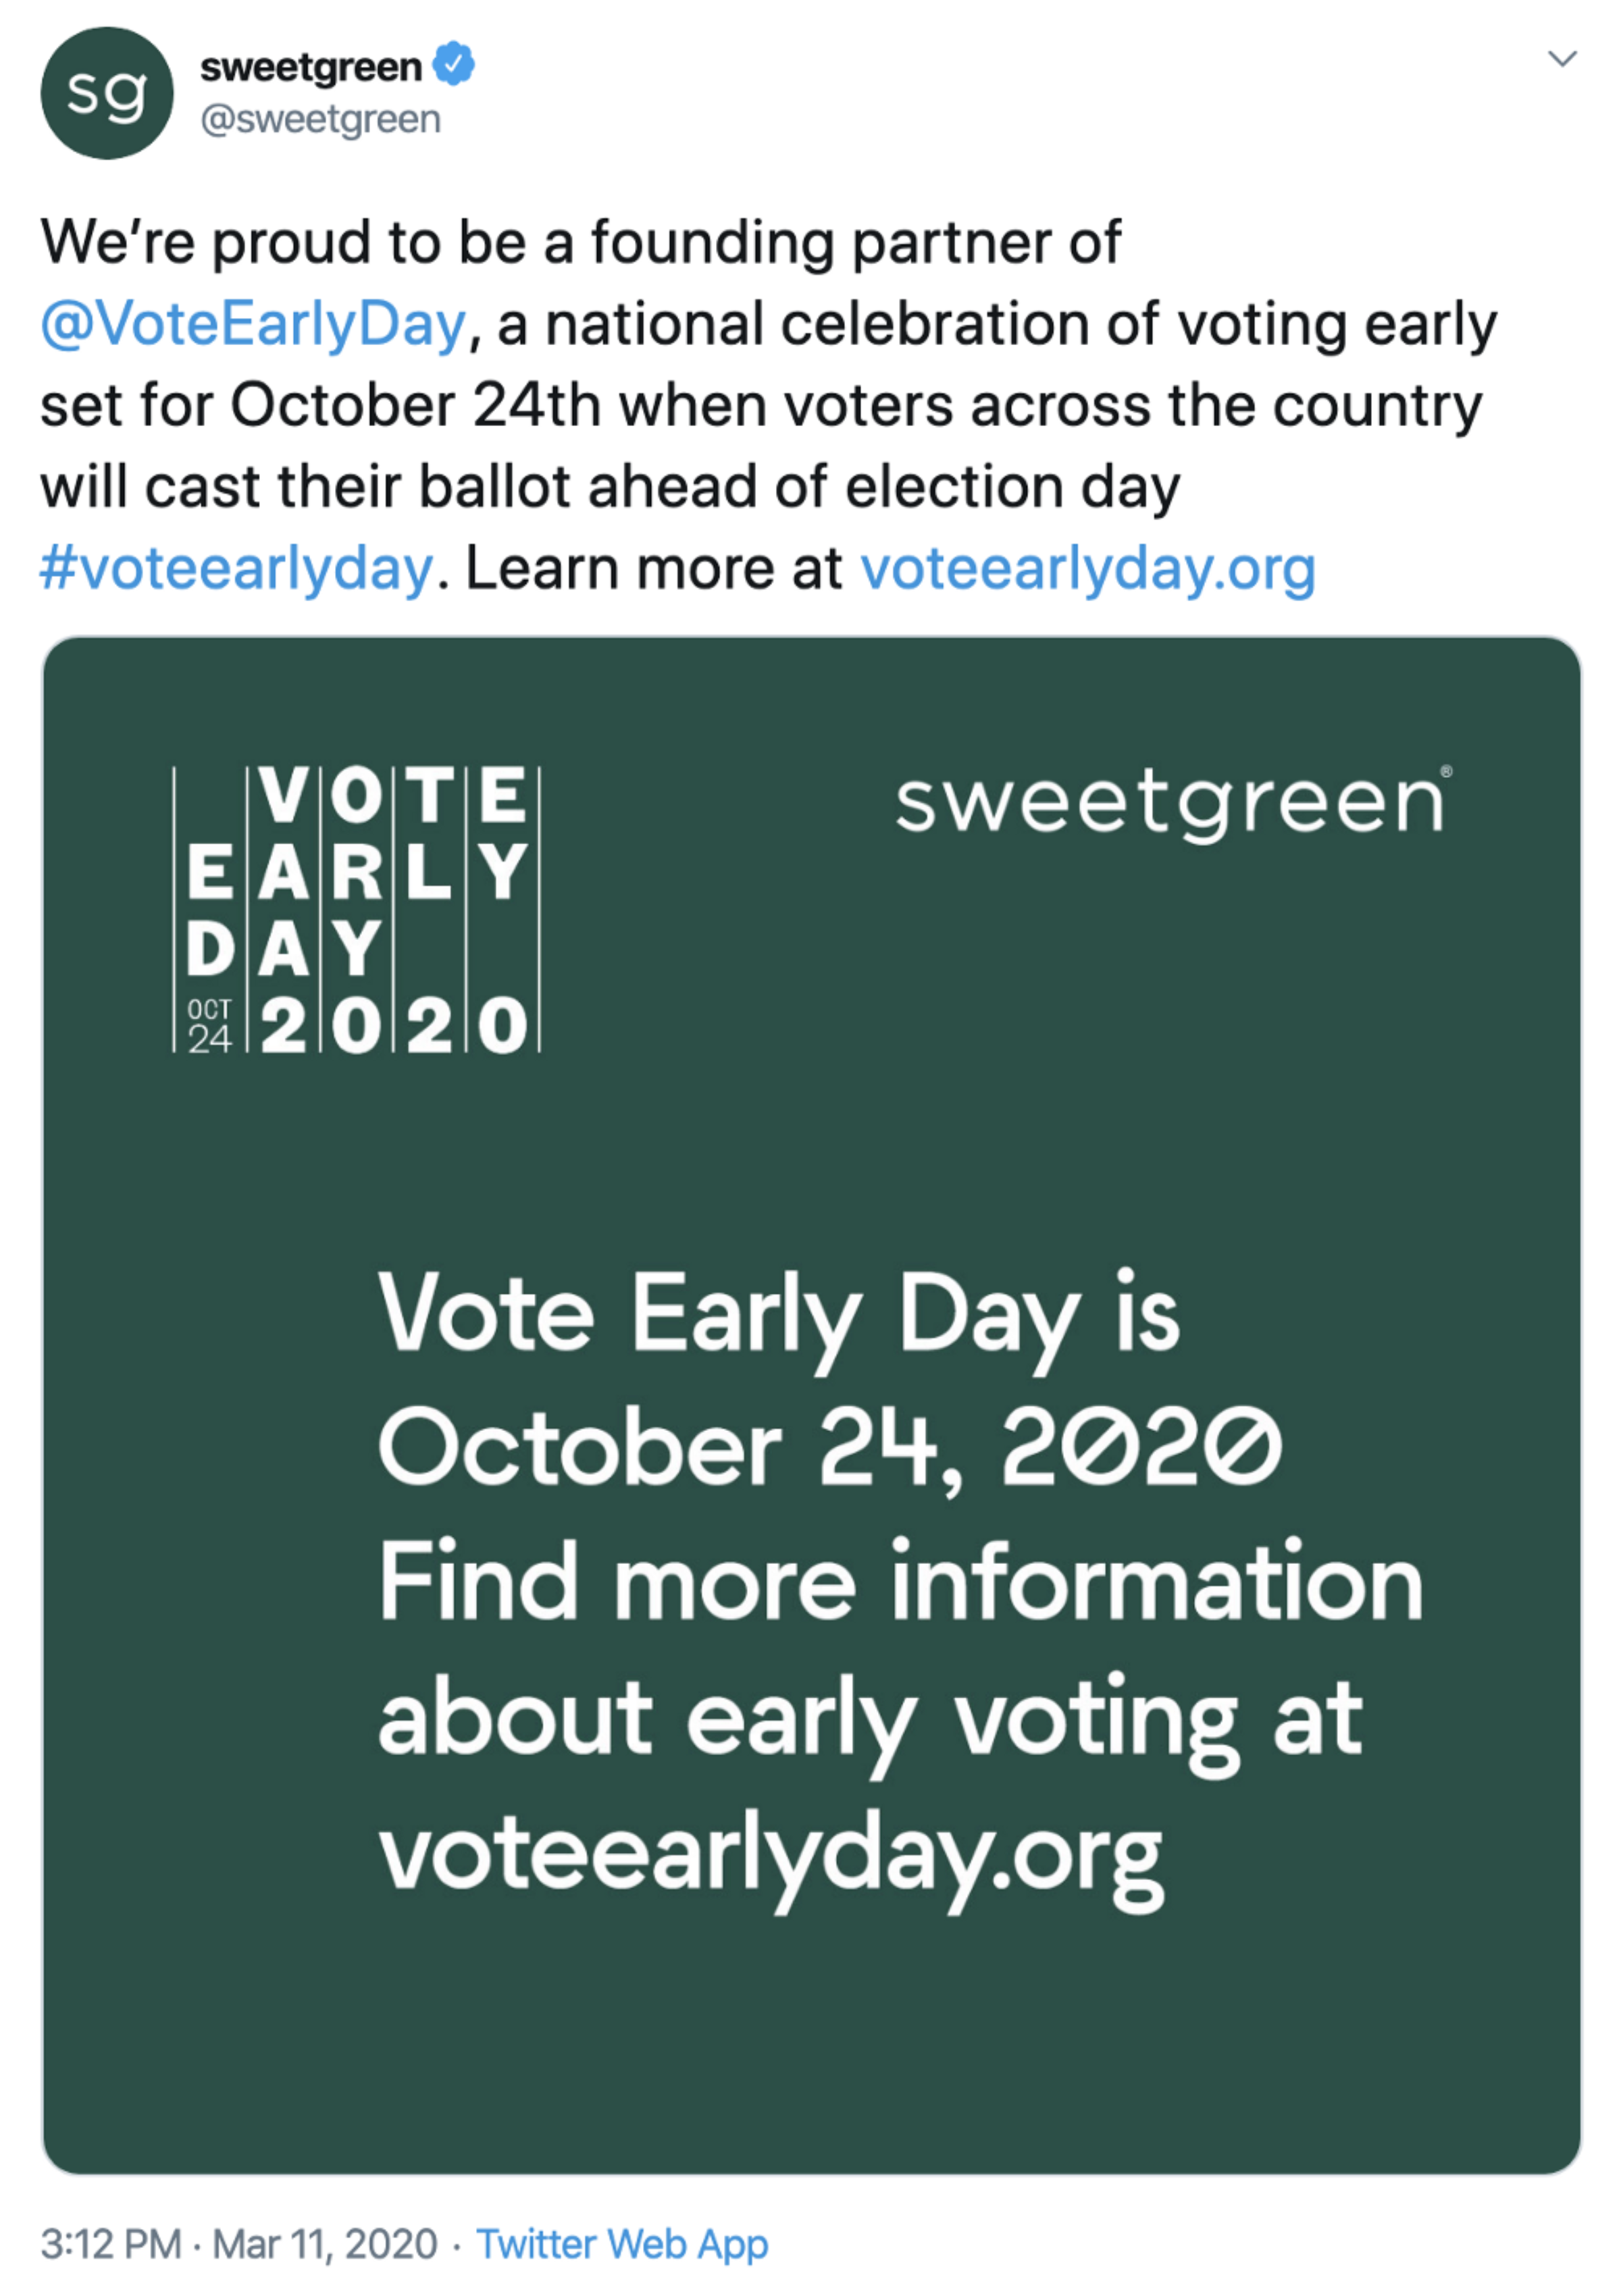The height and width of the screenshot is (2296, 1621).
Task: Open the Twitter Web App source link
Action: (622, 2243)
